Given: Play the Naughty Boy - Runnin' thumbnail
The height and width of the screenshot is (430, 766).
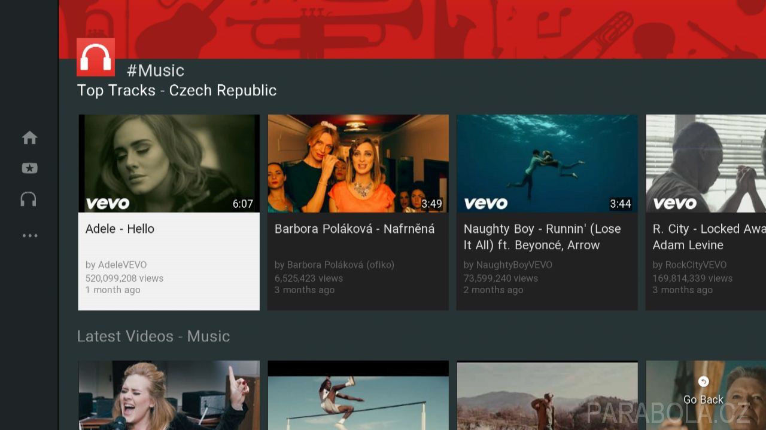Looking at the screenshot, I should coord(547,164).
